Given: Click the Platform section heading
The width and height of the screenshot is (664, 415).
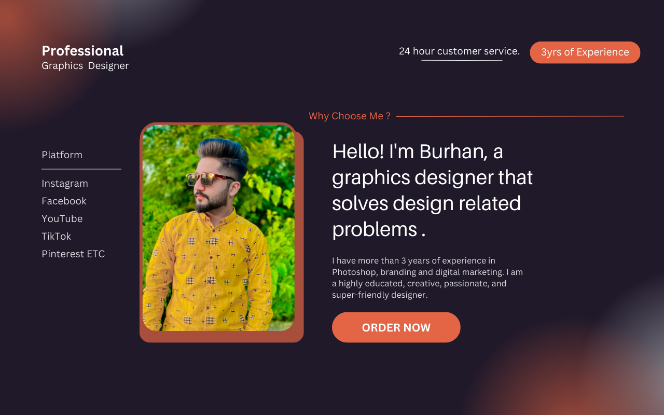Looking at the screenshot, I should click(62, 155).
